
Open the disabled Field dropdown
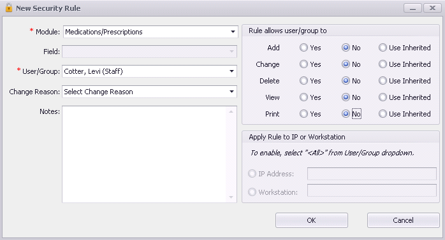pos(150,52)
